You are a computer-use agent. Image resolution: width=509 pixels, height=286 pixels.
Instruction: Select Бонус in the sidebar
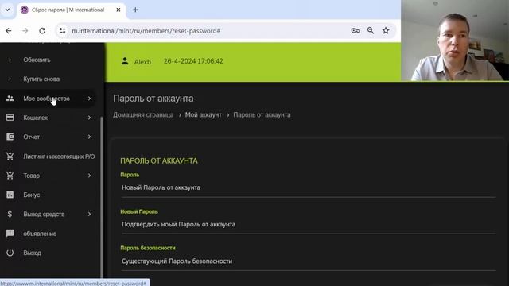(32, 195)
